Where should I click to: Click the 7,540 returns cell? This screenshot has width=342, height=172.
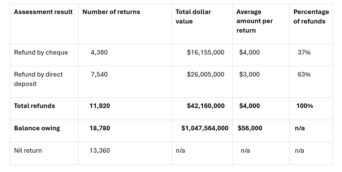(x=99, y=75)
